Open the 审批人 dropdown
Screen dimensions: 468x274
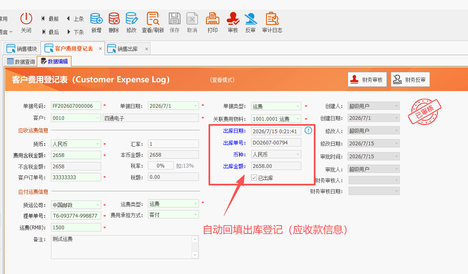(397, 169)
